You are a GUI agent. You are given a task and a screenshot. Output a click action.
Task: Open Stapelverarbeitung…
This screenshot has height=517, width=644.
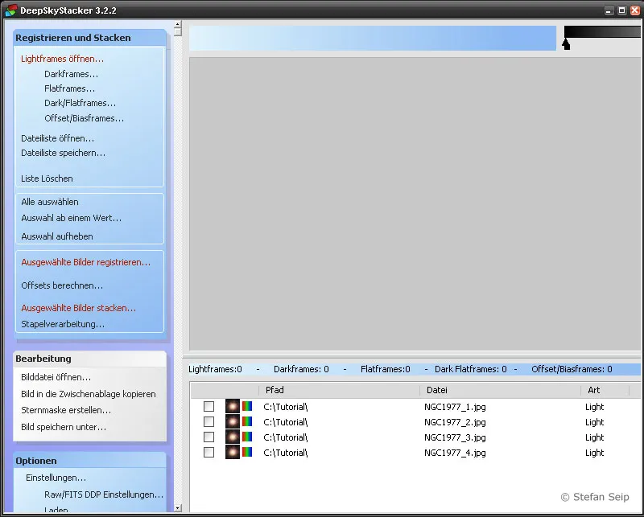(x=63, y=324)
